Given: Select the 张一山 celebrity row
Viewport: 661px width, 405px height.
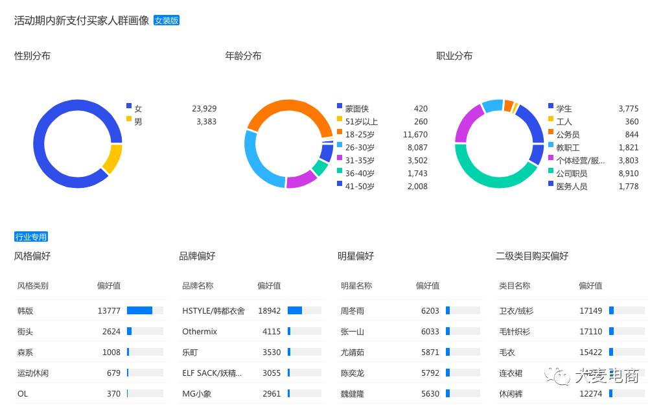Looking at the screenshot, I should 410,331.
